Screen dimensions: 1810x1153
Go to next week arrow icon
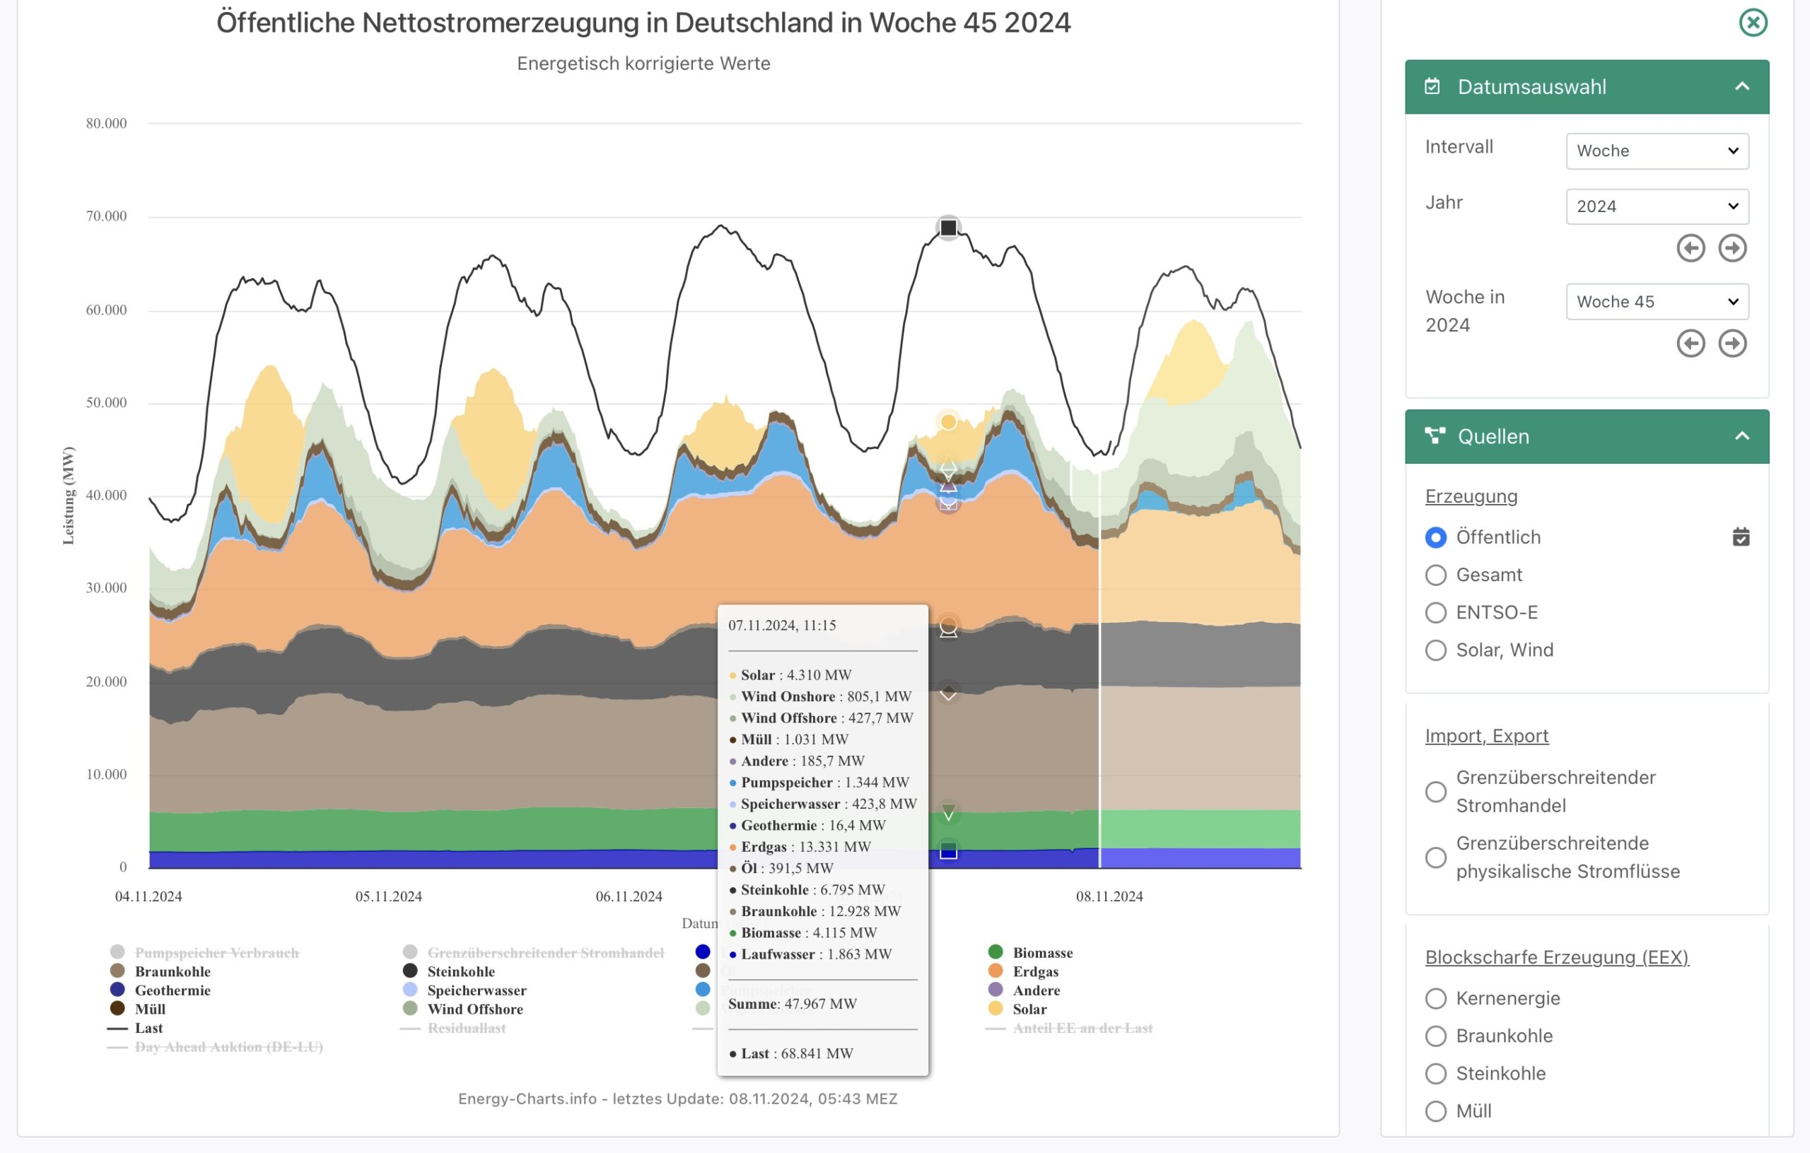[1732, 344]
